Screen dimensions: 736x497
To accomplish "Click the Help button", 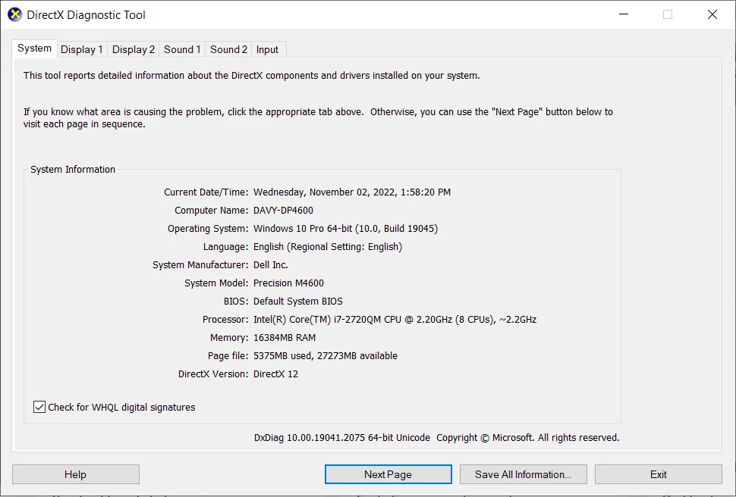I will [x=76, y=474].
